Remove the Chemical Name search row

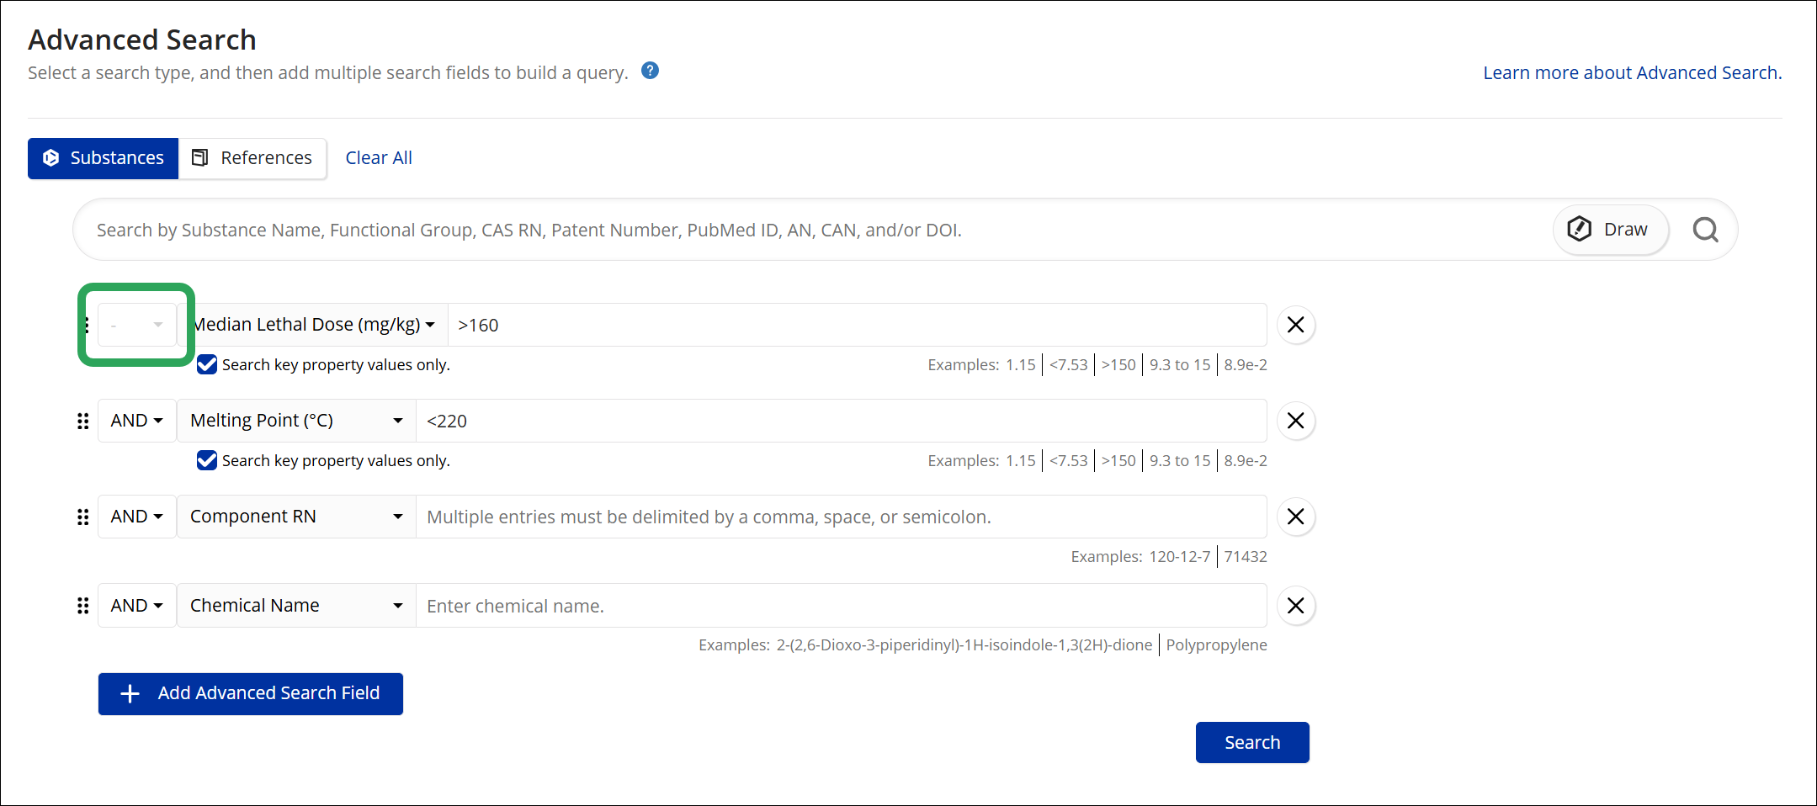point(1296,606)
